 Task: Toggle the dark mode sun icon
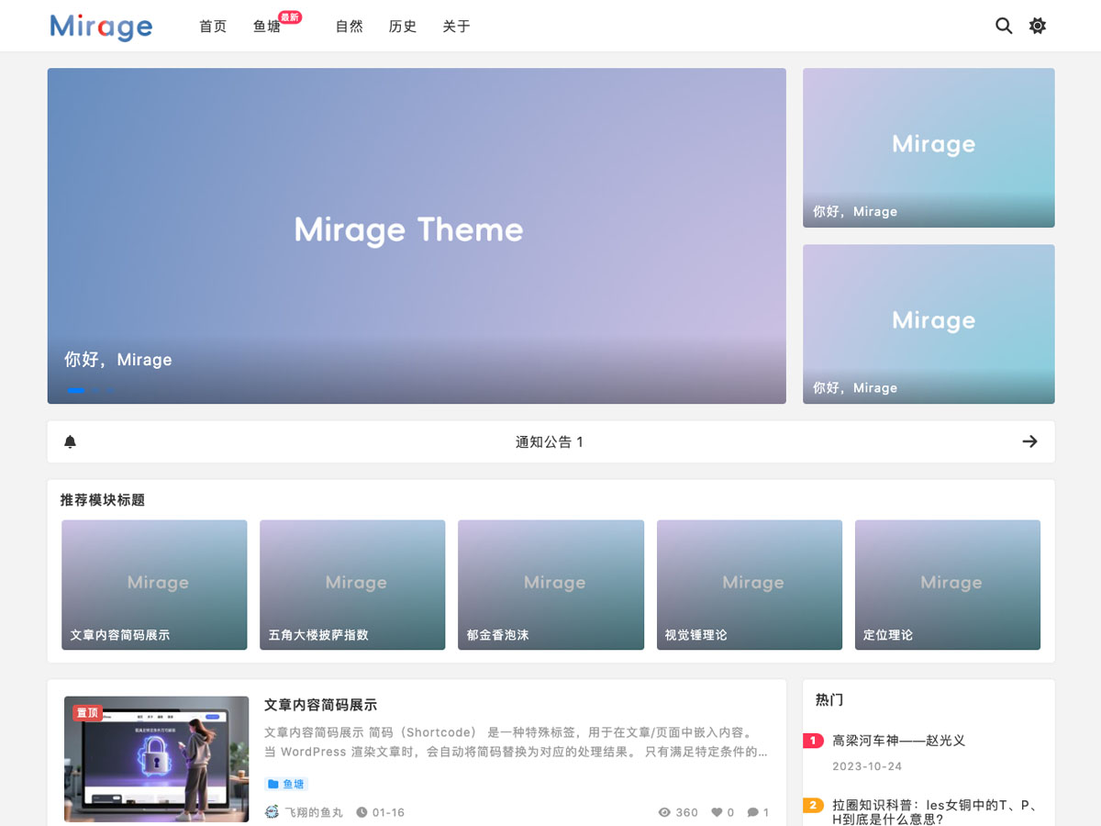(1038, 26)
